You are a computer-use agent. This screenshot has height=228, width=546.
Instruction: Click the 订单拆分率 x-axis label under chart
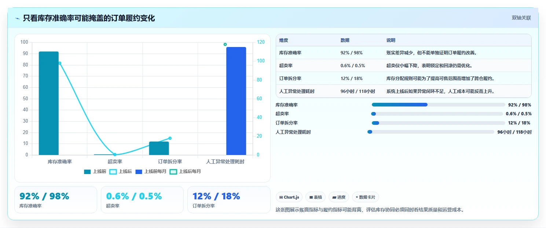point(170,162)
